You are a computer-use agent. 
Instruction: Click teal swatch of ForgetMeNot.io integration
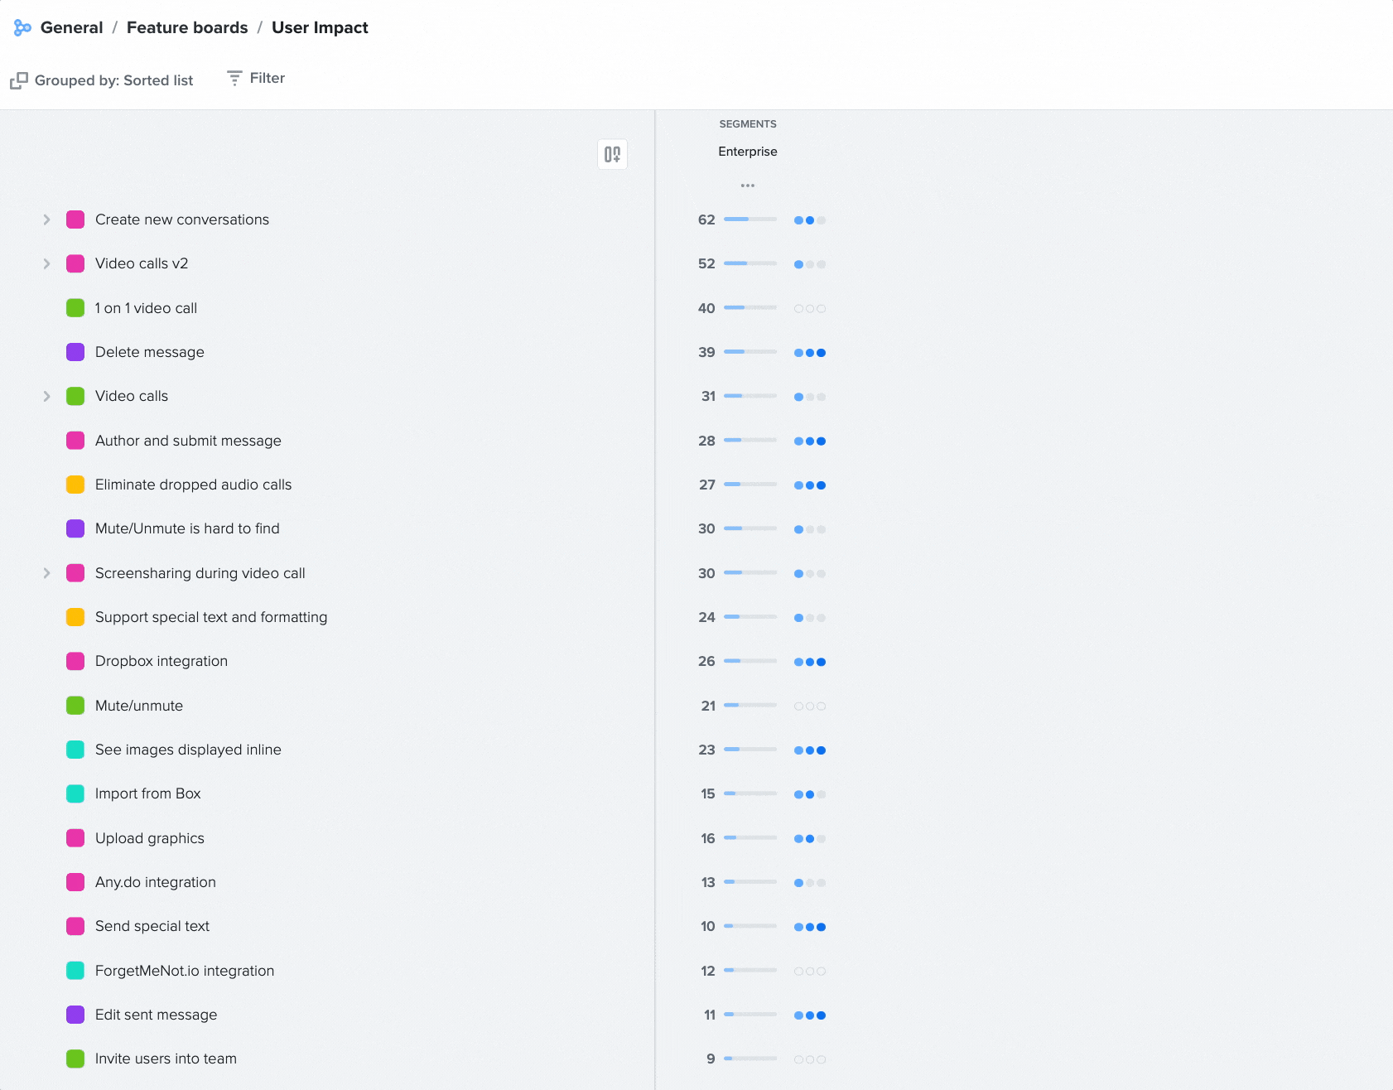pos(75,971)
